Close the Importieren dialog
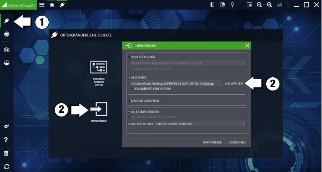322x172 pixels. [247, 45]
